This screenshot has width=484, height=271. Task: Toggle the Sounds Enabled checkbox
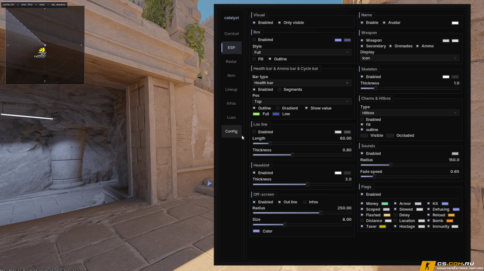pos(362,154)
